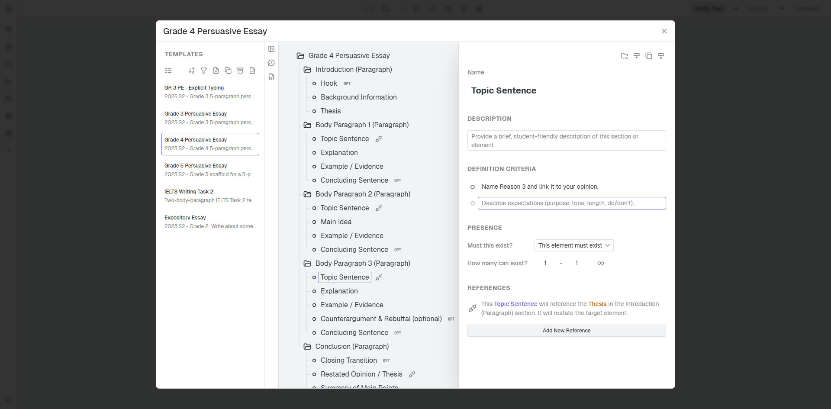Open version history

click(x=271, y=63)
